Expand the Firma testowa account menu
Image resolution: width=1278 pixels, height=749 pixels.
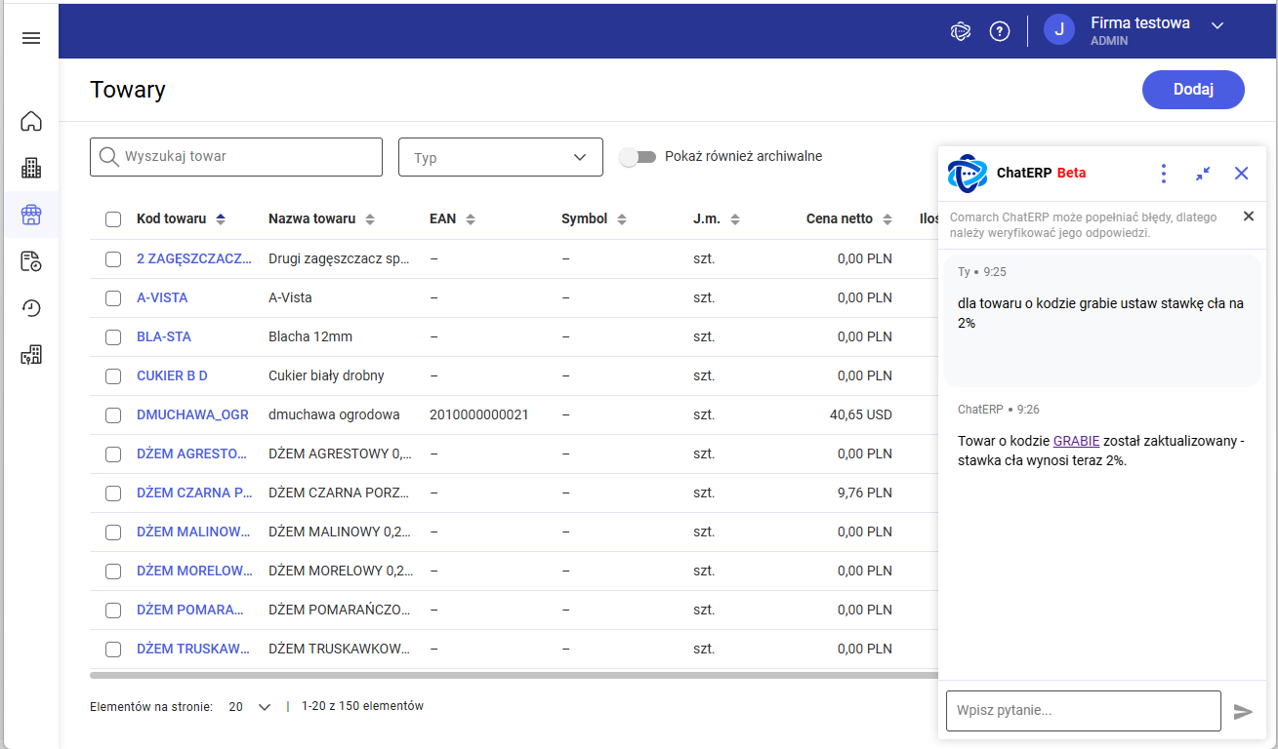(x=1216, y=26)
